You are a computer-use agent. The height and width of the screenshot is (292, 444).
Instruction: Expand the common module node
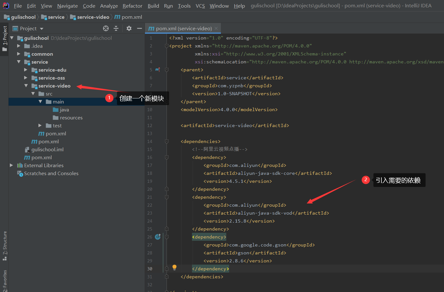(19, 54)
